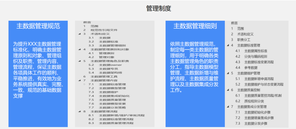
Task: Open row 6.1 主数据质量管控流程/机制
Action: tap(259, 95)
